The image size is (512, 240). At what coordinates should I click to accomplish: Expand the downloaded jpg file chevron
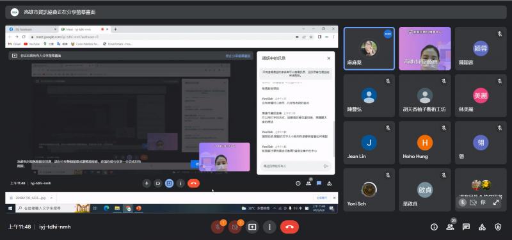(x=52, y=198)
